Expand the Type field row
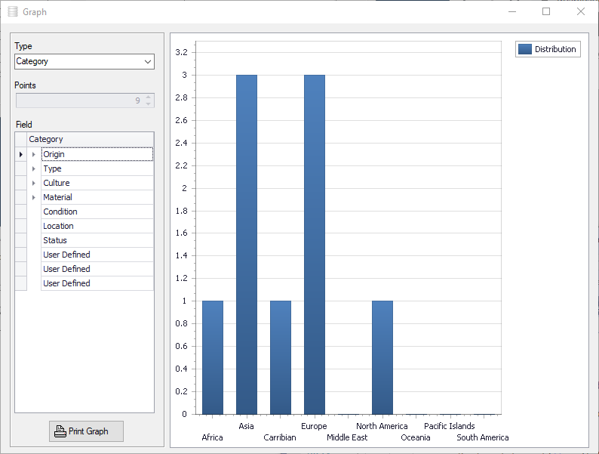The image size is (599, 454). click(34, 168)
